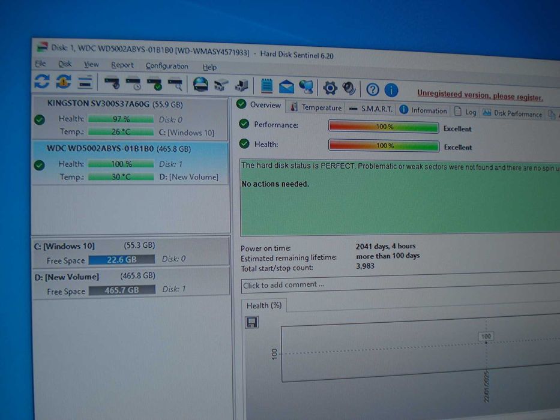Click the disk with zigzag arrow toolbar icon
560x420 pixels.
coord(221,85)
